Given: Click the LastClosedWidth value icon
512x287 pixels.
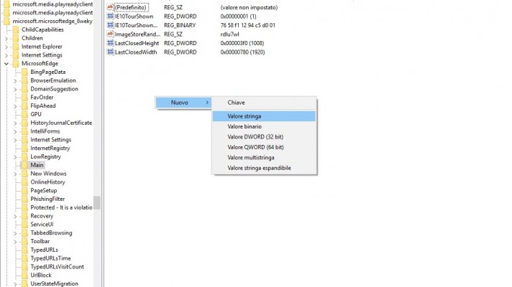Looking at the screenshot, I should 110,52.
